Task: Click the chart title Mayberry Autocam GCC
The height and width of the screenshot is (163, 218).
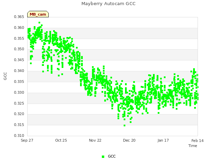Action: [x=108, y=4]
